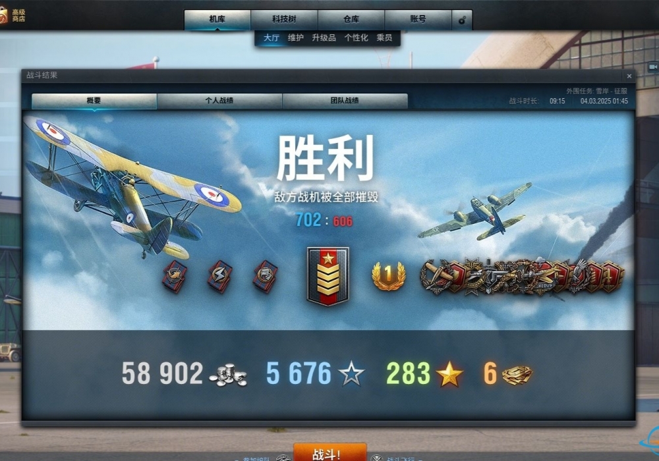Select the propeller wreath medal
Screen dimensions: 659x461
click(437, 276)
